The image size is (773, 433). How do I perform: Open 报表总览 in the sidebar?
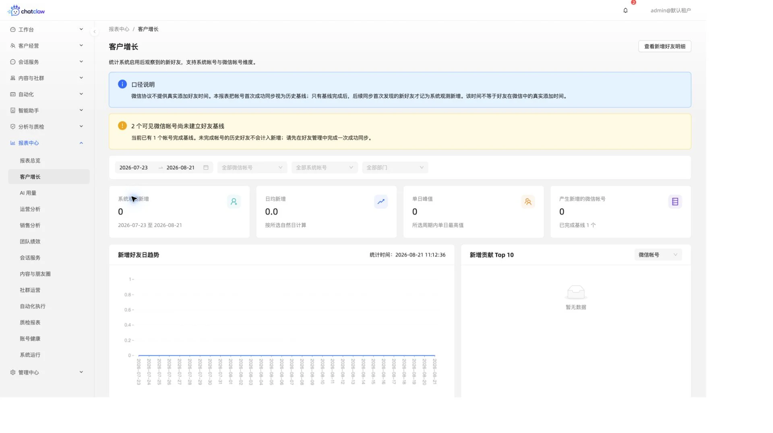click(49, 160)
